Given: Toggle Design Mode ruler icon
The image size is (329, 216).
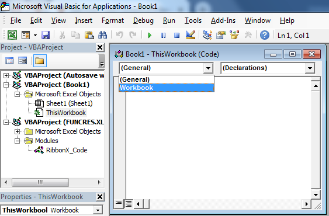Looking at the screenshot, I should click(x=191, y=35).
